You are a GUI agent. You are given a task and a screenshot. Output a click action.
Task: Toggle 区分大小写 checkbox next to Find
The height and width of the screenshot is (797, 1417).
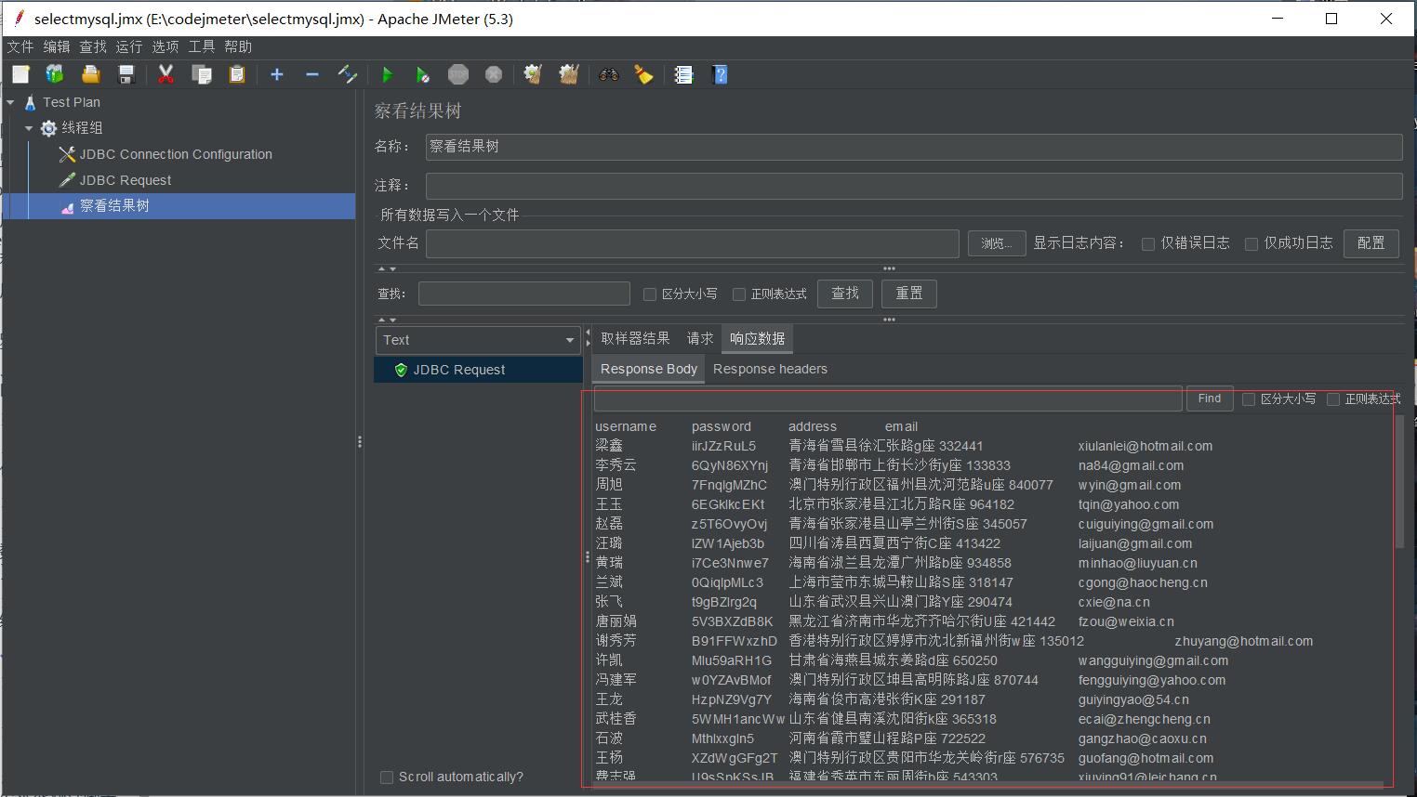coord(1249,399)
